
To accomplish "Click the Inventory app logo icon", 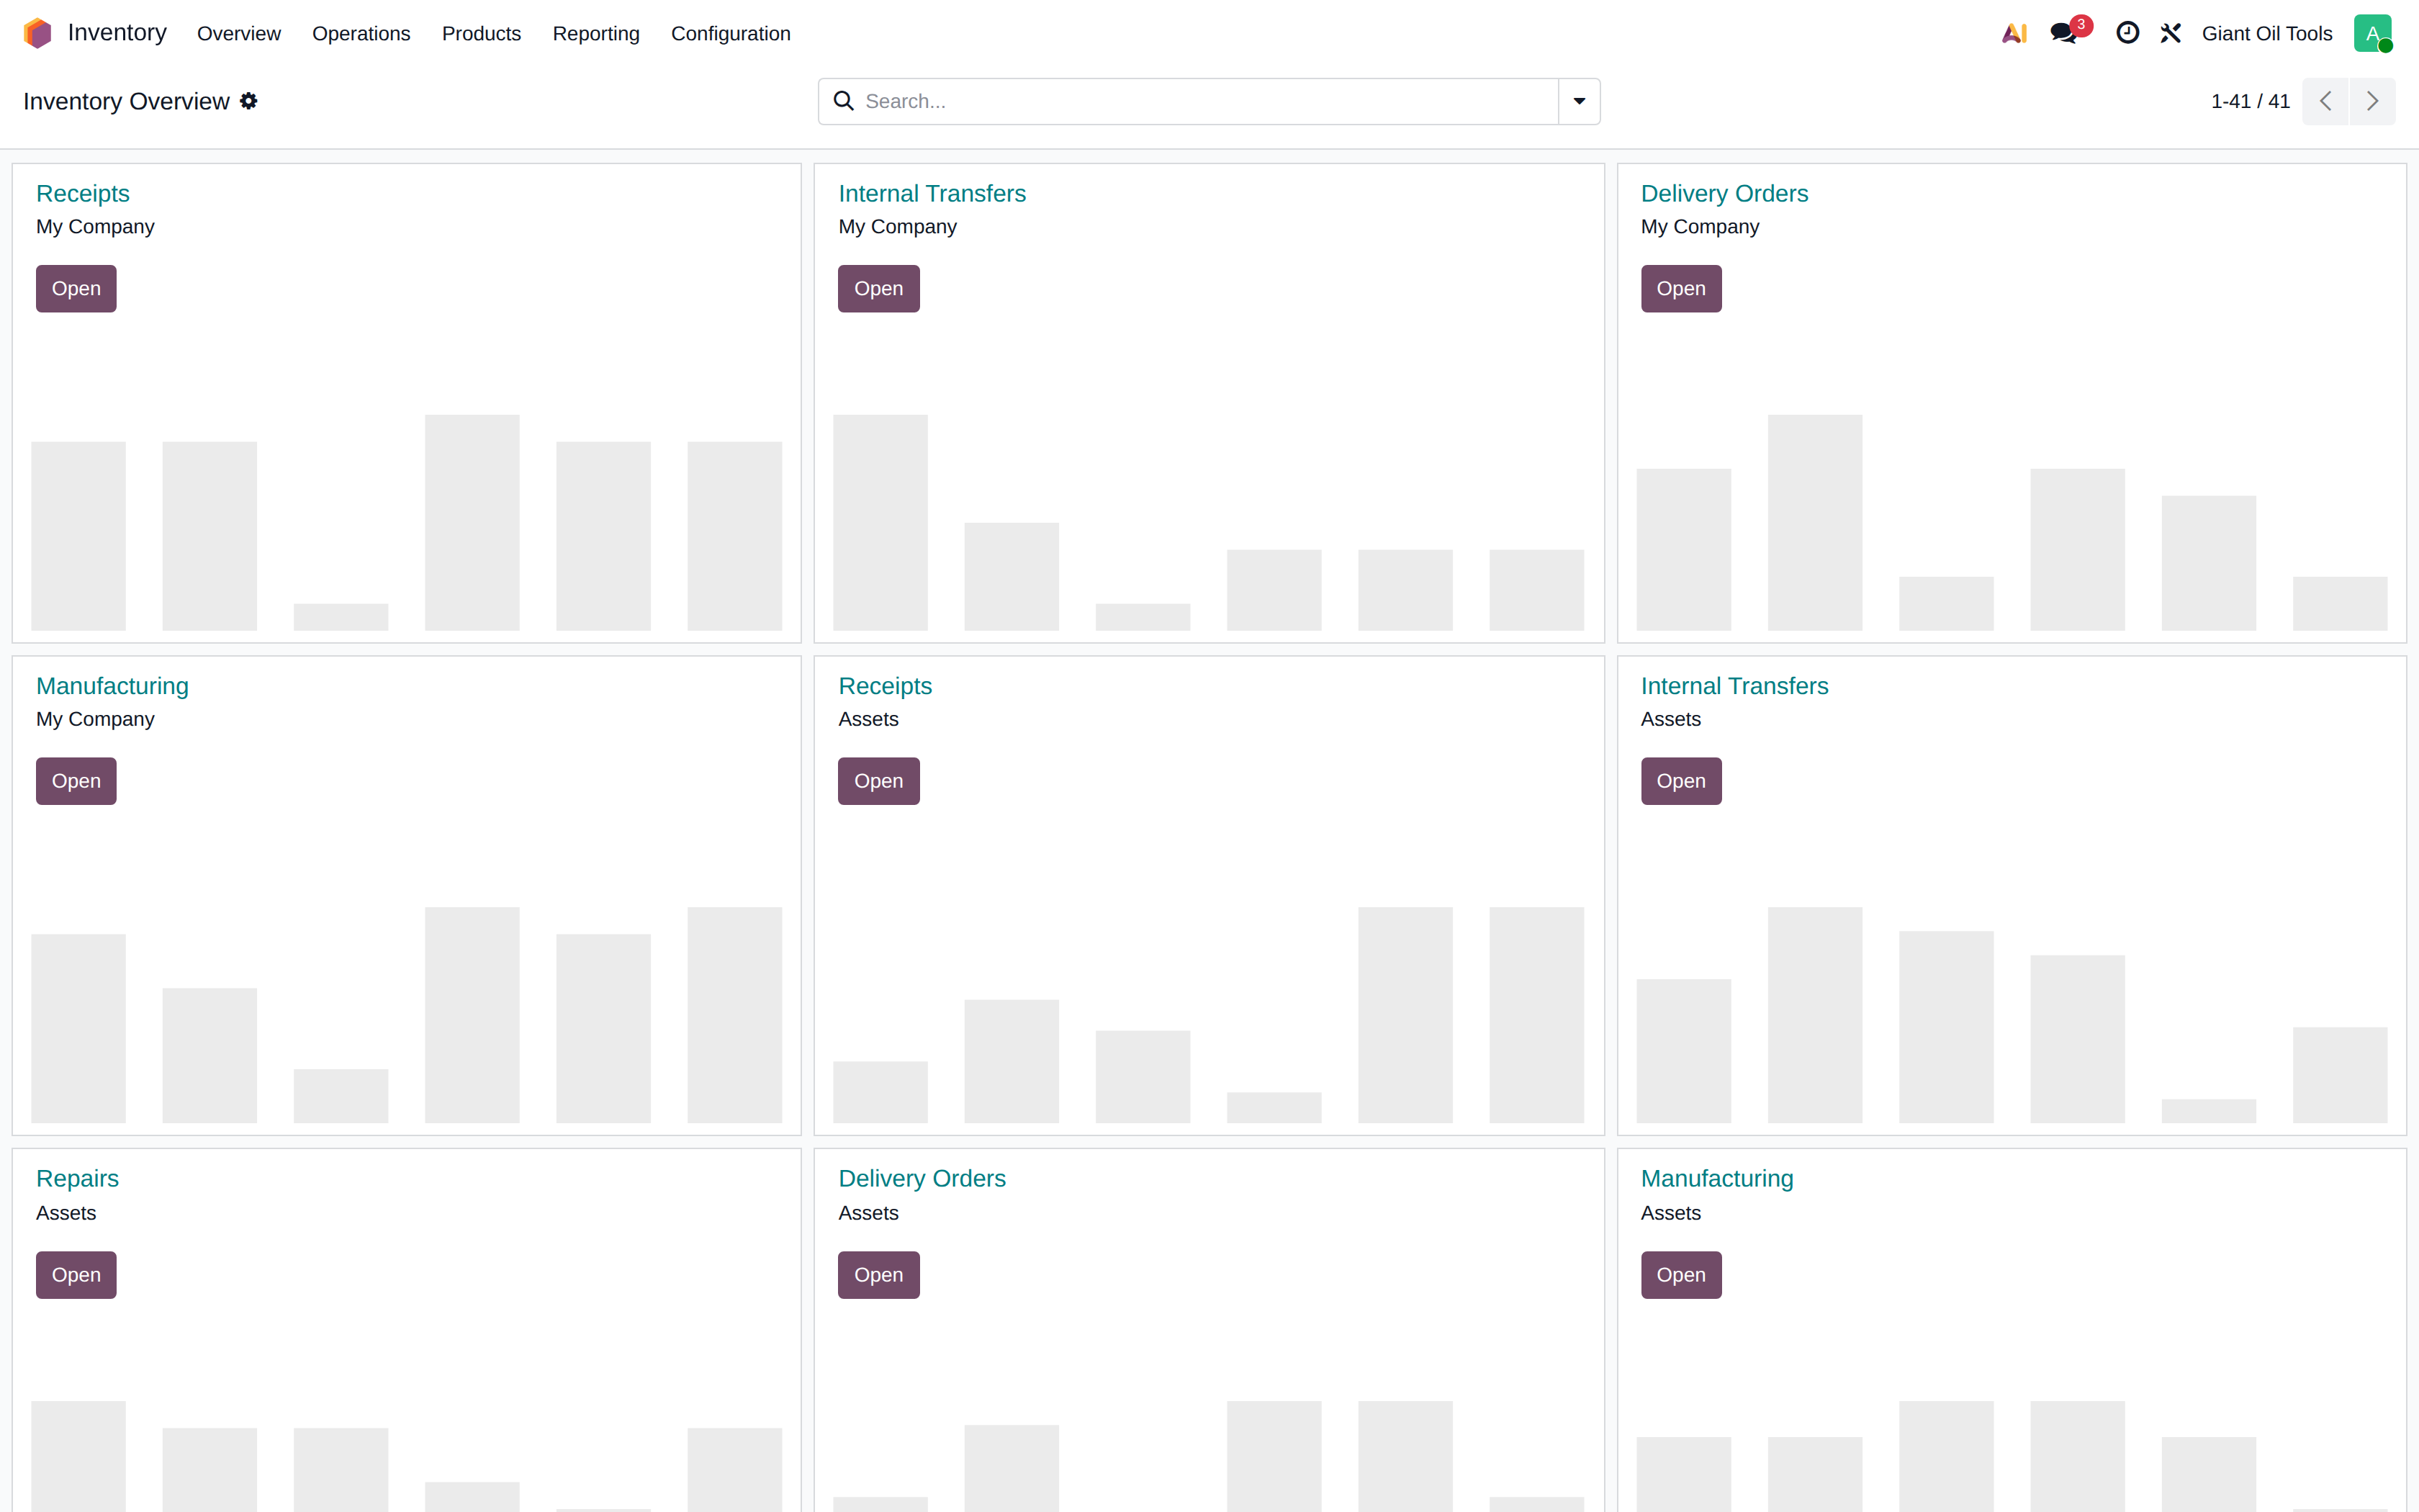I will click(x=37, y=33).
